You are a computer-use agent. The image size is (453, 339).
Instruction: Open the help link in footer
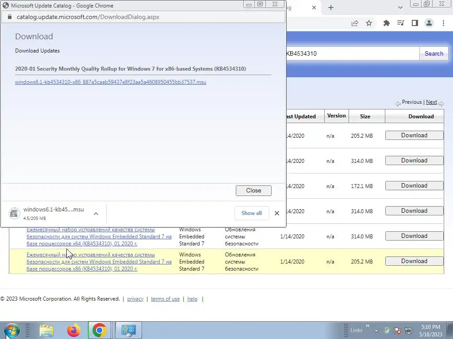(x=192, y=299)
